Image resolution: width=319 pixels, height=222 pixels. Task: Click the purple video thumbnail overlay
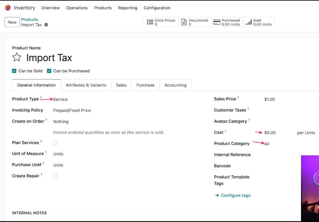point(310,188)
